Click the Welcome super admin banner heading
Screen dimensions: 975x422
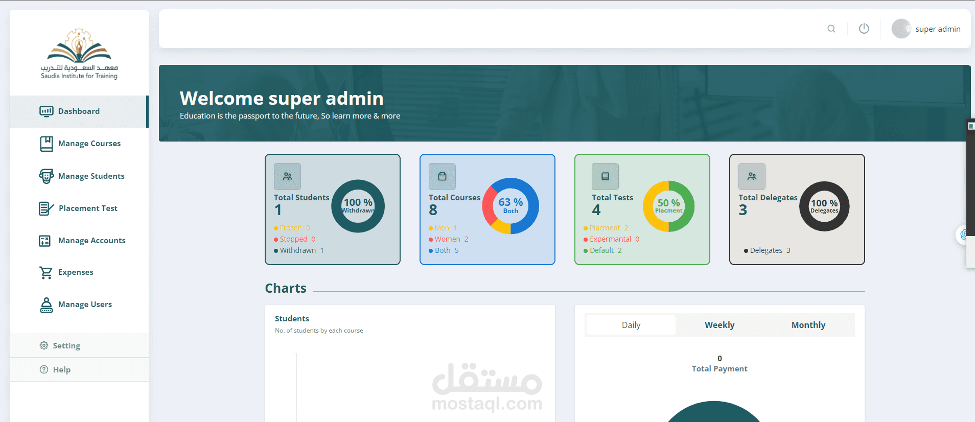[x=282, y=98]
